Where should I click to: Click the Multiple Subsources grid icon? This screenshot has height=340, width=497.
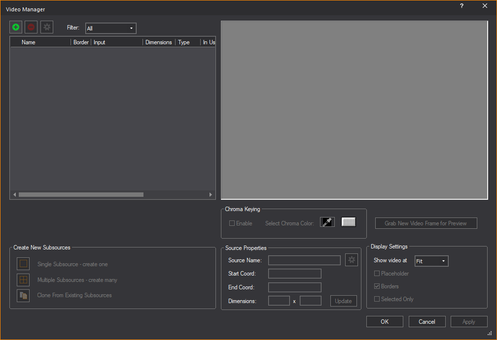pyautogui.click(x=23, y=279)
